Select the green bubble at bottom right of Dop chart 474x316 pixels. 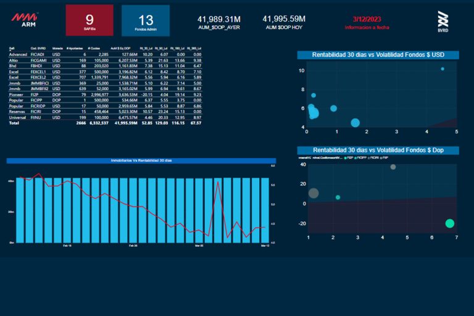tap(450, 223)
